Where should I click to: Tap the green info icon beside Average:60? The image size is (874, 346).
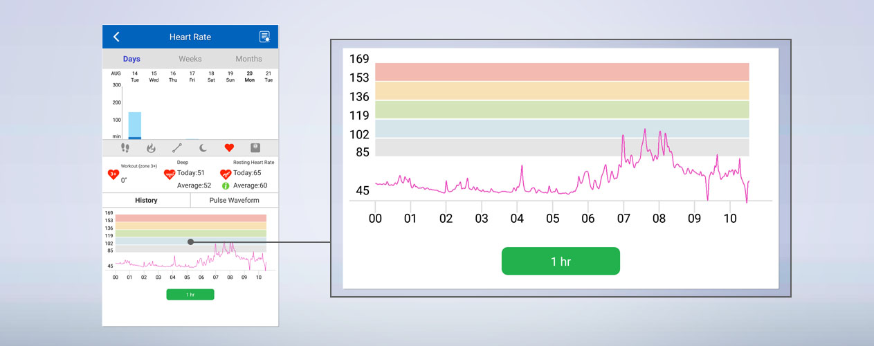coord(226,185)
